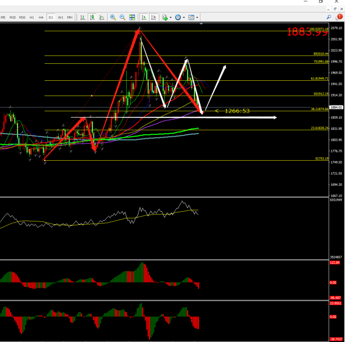Zoom out of the chart
Image resolution: width=345 pixels, height=342 pixels.
(x=122, y=17)
